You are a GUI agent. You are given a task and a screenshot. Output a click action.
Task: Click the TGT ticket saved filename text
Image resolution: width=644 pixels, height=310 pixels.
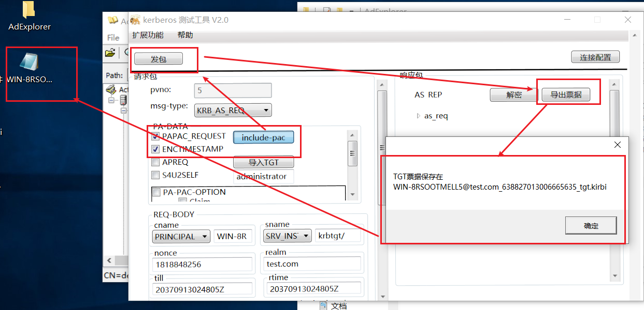click(x=499, y=187)
